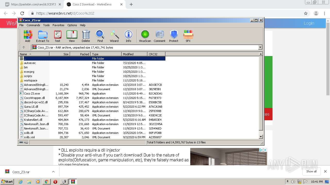Sort file list by Name column
Screen dimensions: 330x185
pyautogui.click(x=34, y=54)
